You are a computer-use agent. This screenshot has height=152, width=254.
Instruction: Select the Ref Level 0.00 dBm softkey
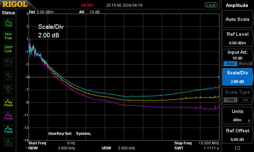pyautogui.click(x=237, y=38)
